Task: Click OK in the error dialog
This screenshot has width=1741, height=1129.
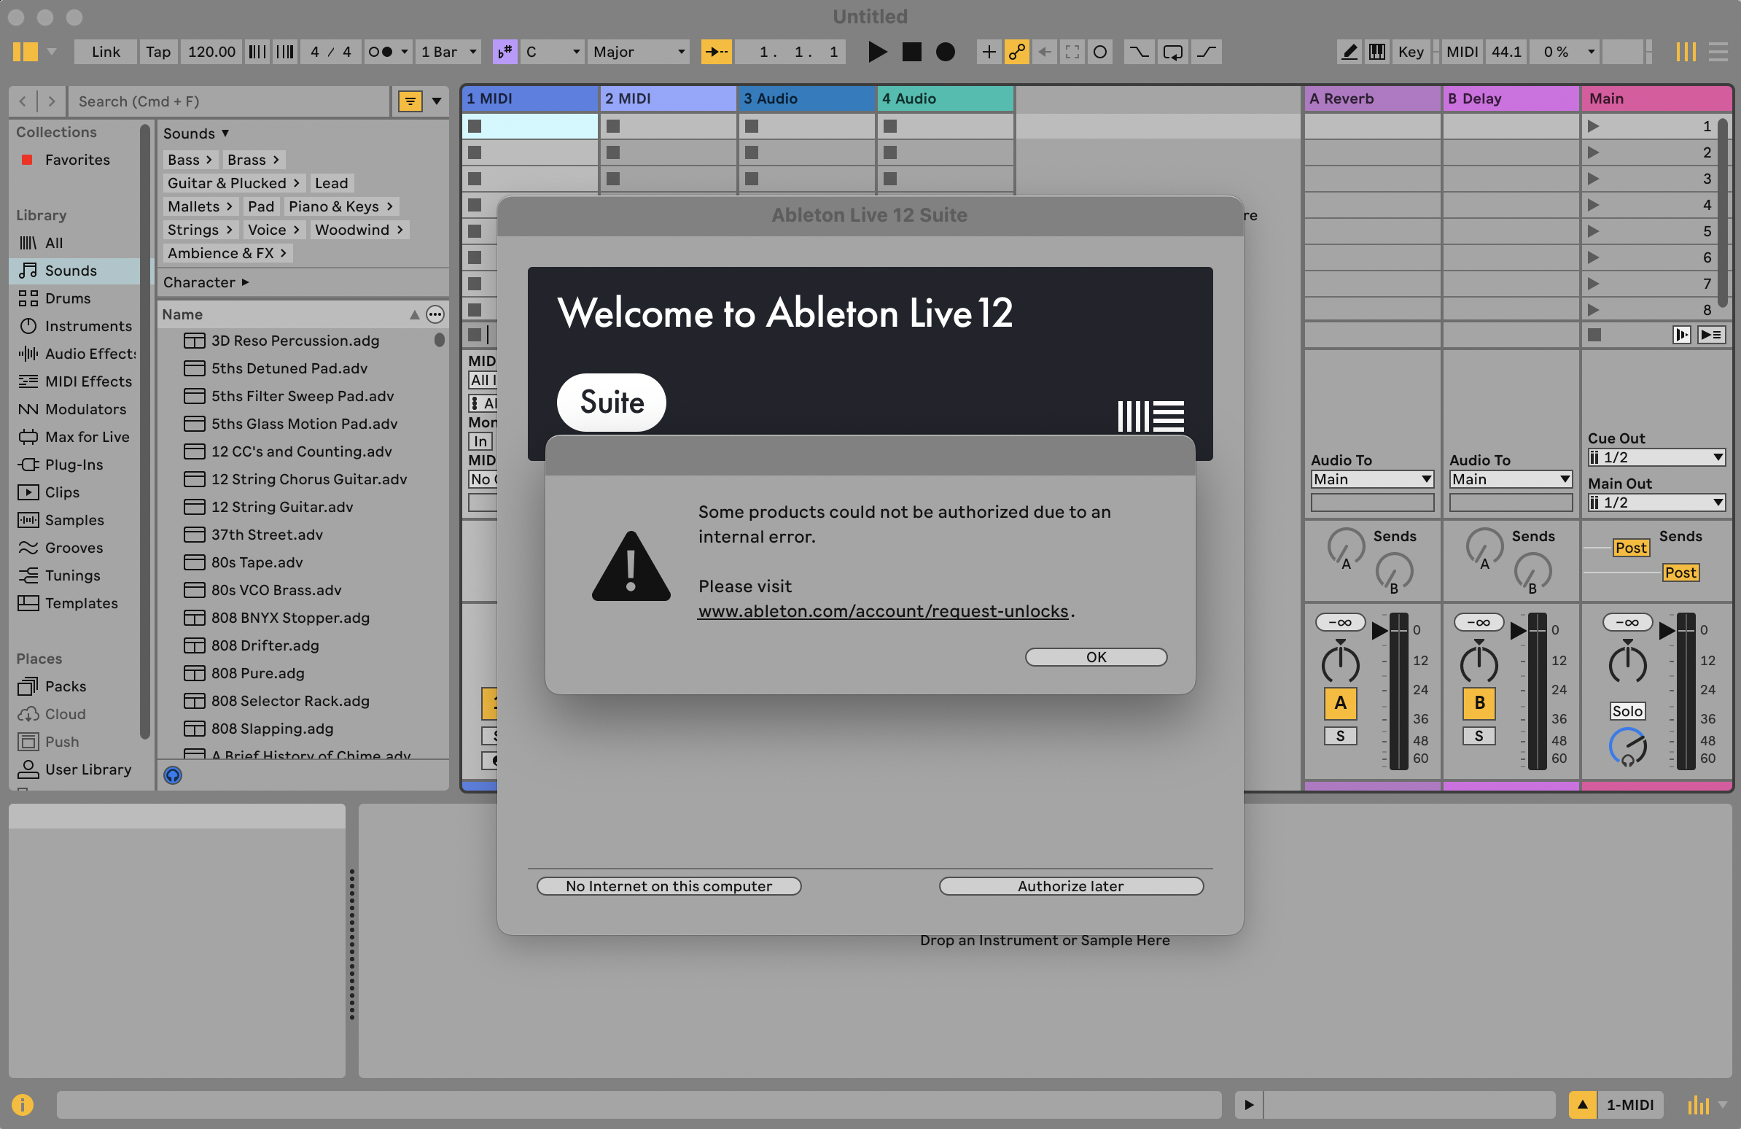Action: point(1096,656)
